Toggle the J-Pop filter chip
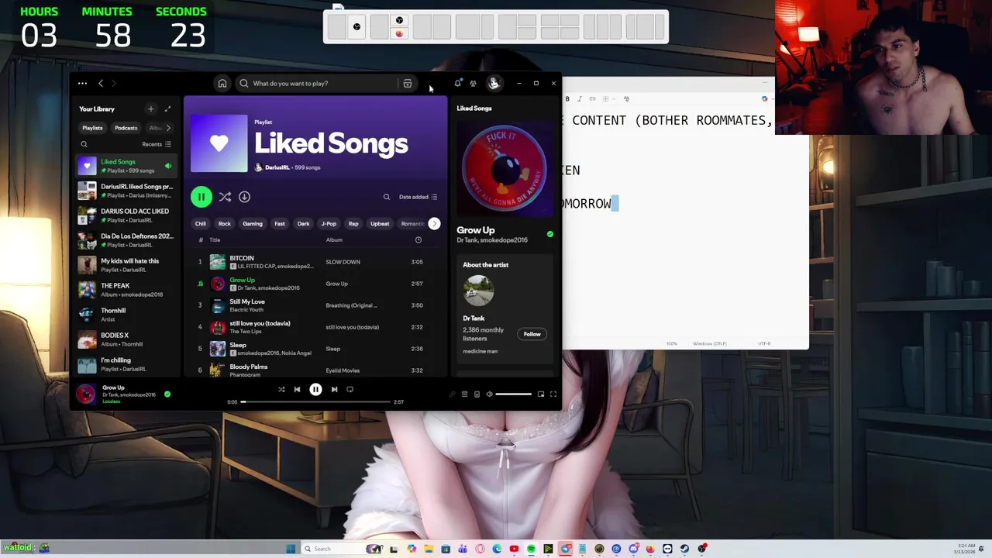The image size is (992, 558). click(329, 224)
